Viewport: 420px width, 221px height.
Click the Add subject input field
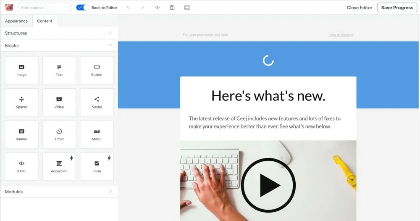tap(45, 8)
